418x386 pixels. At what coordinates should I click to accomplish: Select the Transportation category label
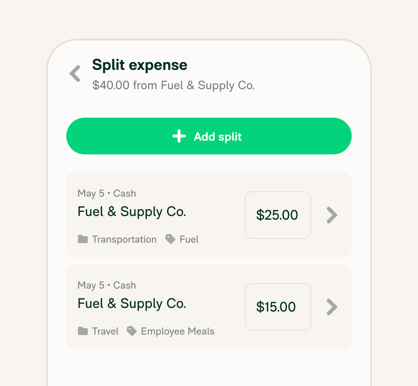point(124,239)
